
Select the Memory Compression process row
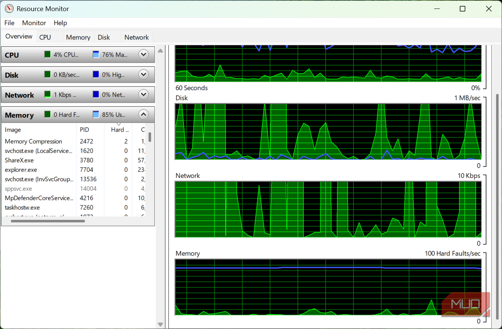74,141
